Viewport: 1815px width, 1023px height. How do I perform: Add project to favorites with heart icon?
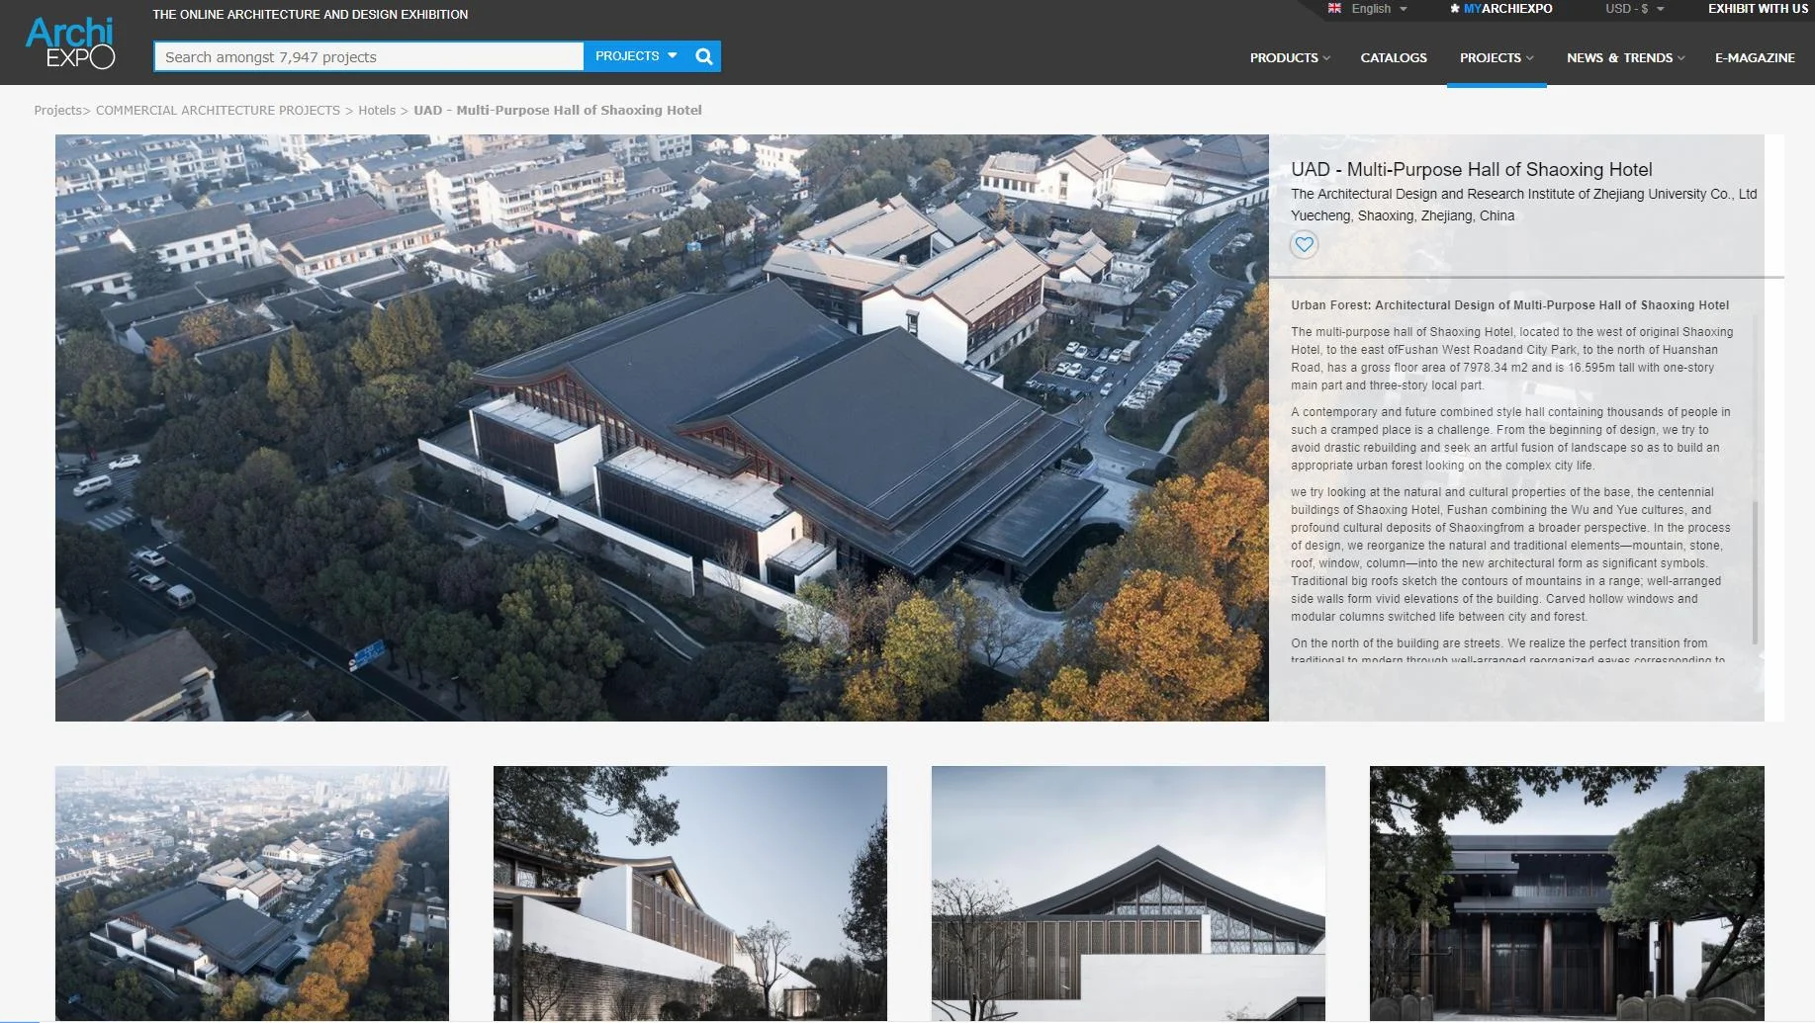(x=1305, y=244)
